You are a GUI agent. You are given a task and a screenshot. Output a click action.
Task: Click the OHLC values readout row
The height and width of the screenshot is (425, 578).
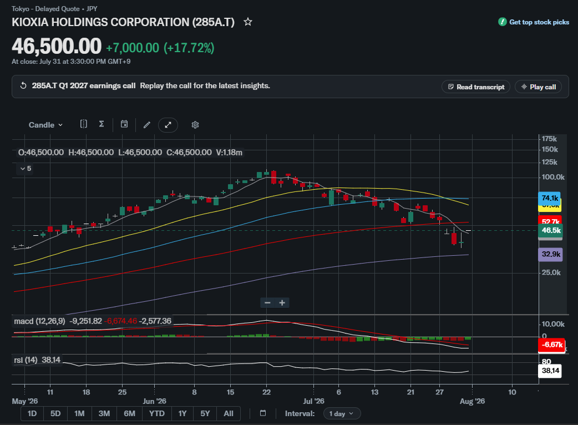click(130, 153)
